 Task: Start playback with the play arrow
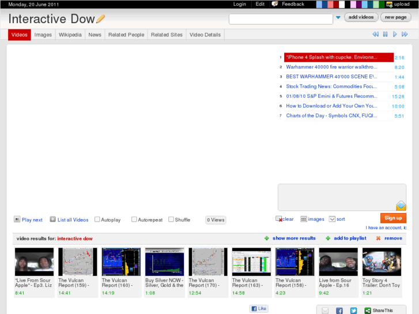[x=395, y=34]
